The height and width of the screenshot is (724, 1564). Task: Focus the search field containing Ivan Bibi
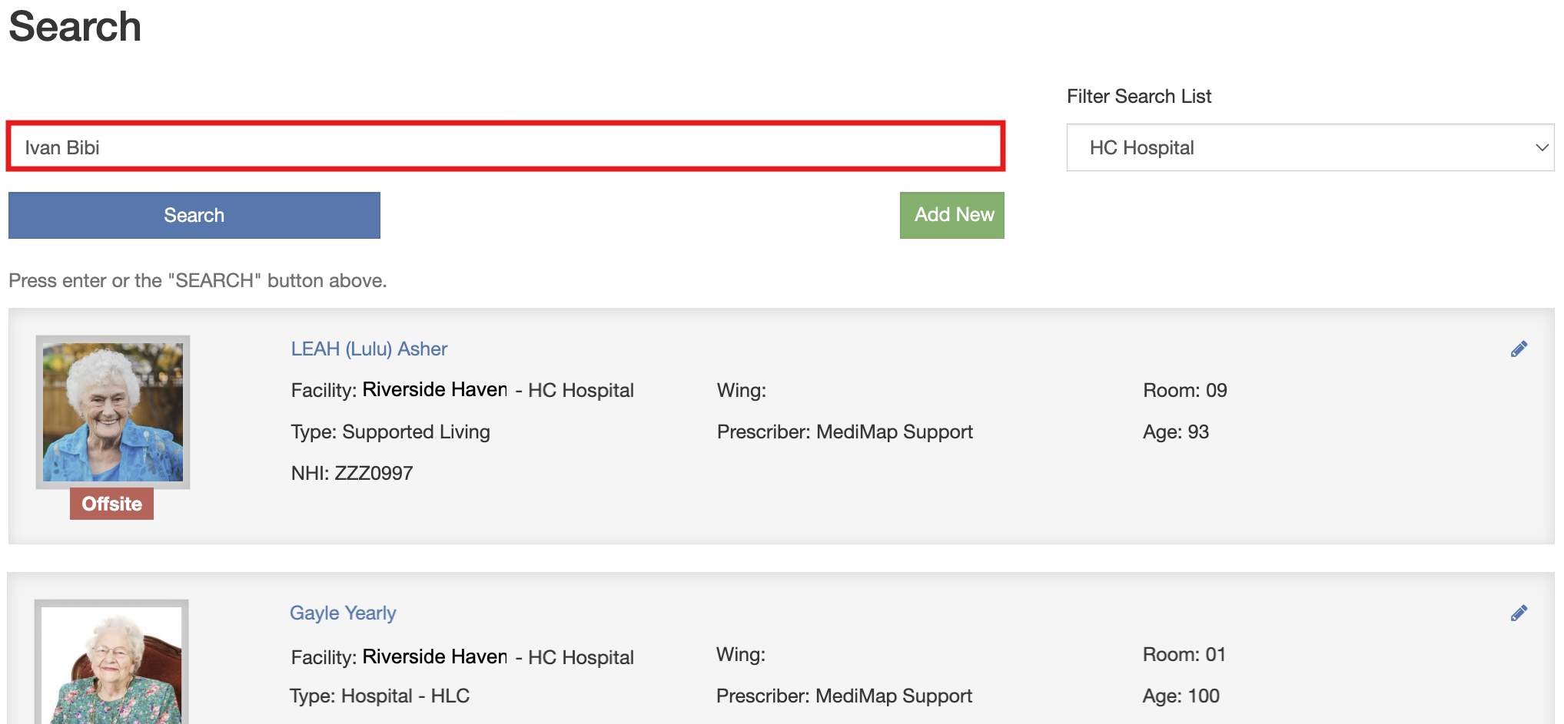pyautogui.click(x=505, y=147)
